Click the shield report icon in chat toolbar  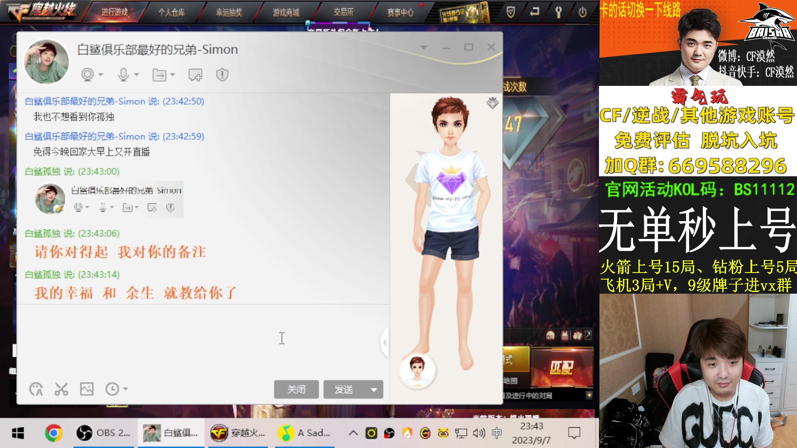click(222, 75)
